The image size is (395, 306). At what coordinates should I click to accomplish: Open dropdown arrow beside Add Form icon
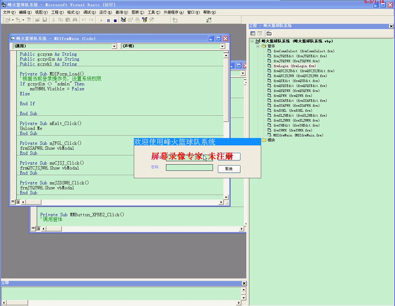coord(23,20)
